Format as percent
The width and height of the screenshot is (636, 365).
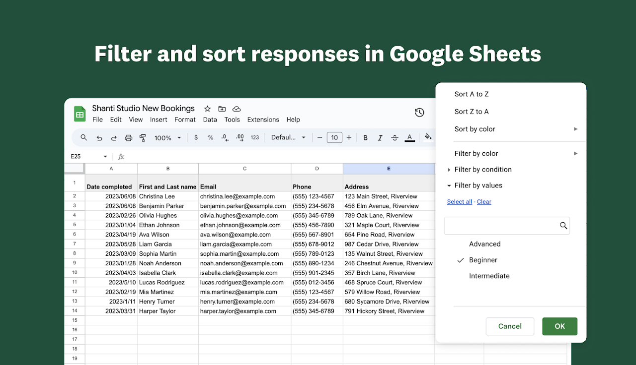211,137
